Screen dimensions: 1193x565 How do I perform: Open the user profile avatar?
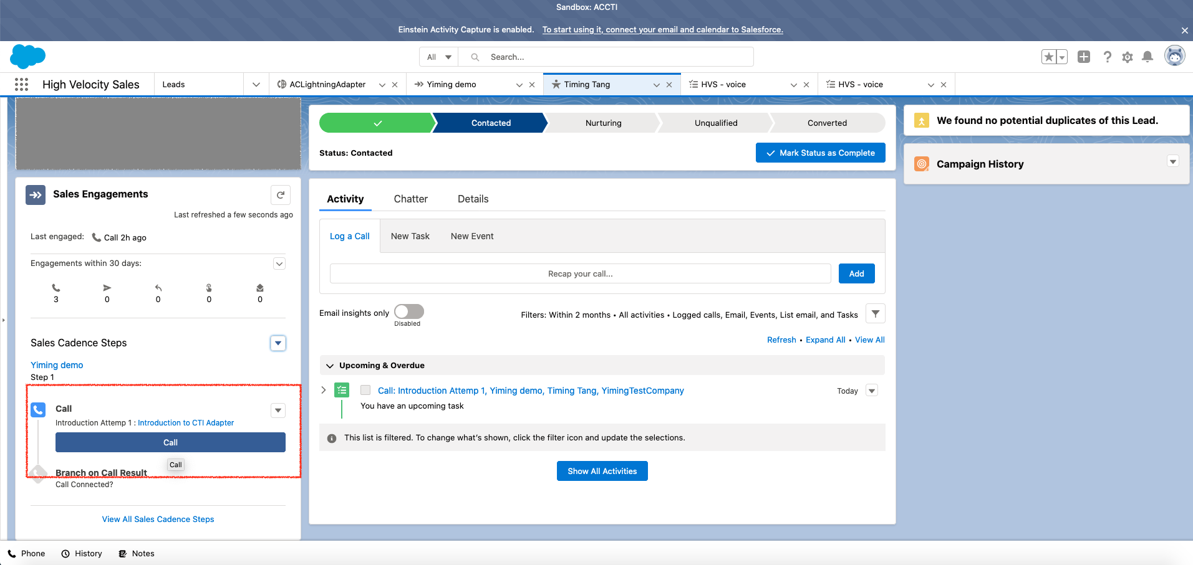pos(1175,56)
